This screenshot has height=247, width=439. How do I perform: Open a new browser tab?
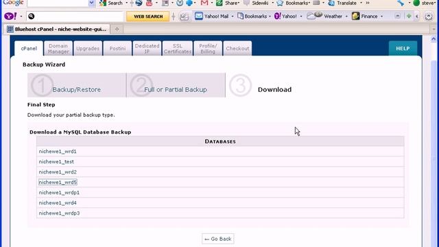coord(117,29)
